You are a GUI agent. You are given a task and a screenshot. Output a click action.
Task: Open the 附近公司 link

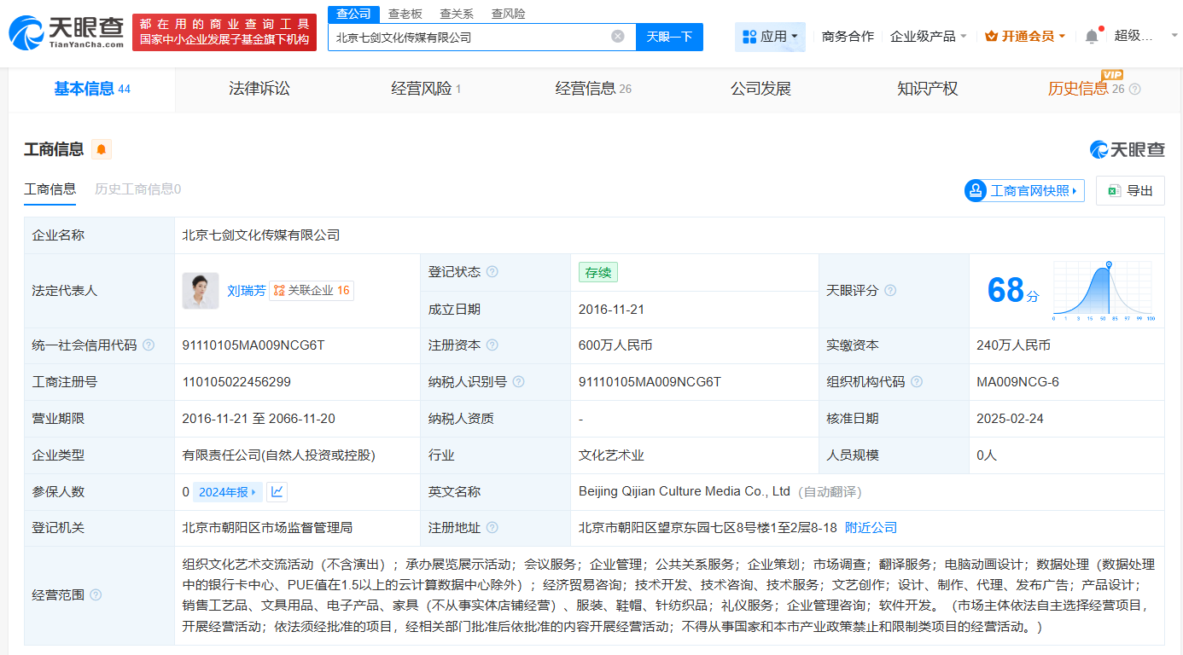coord(870,527)
